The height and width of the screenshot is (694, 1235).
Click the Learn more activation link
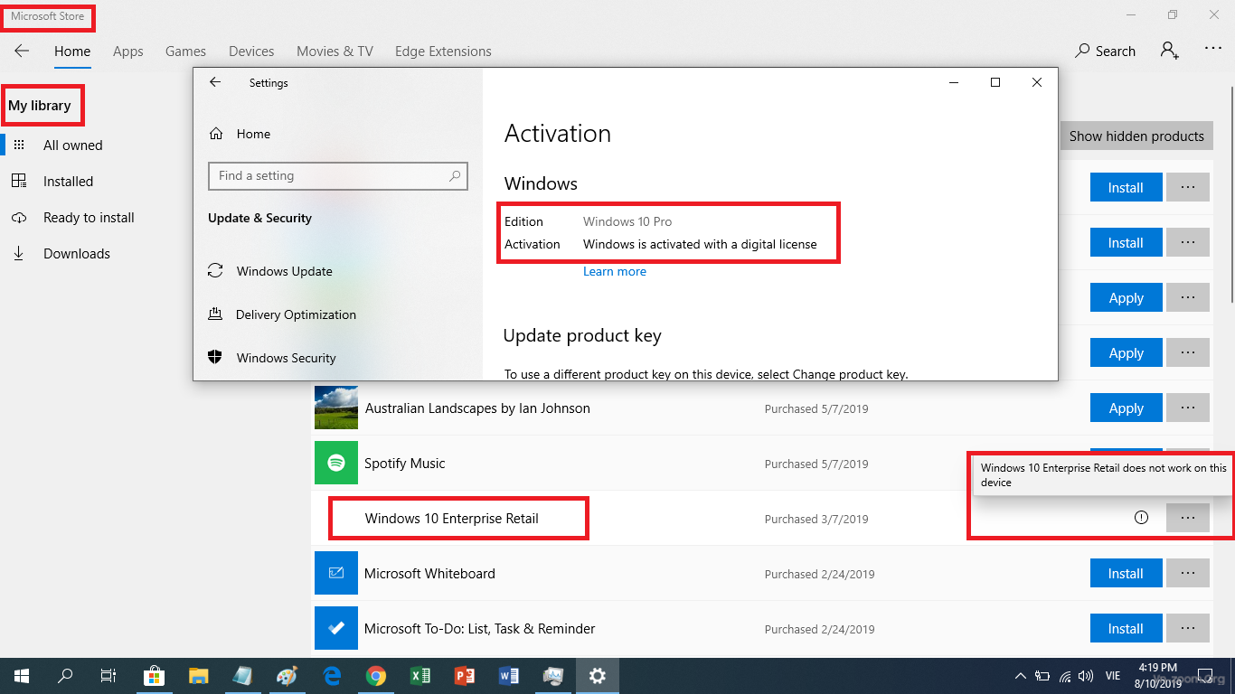615,271
